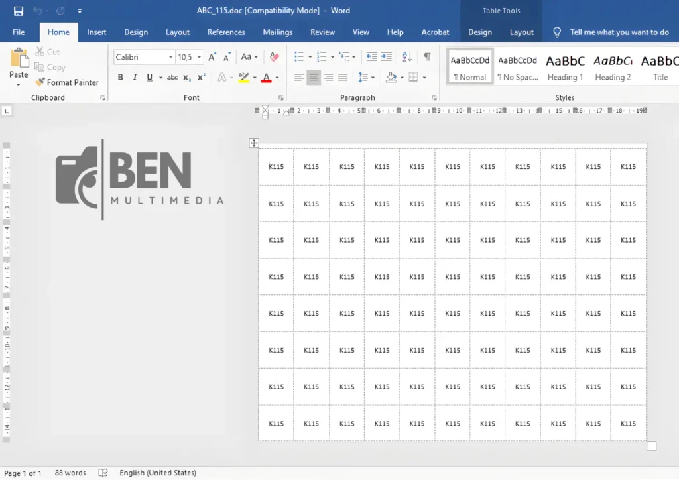This screenshot has width=679, height=480.
Task: Open the Table Tools Design tab
Action: tap(480, 32)
